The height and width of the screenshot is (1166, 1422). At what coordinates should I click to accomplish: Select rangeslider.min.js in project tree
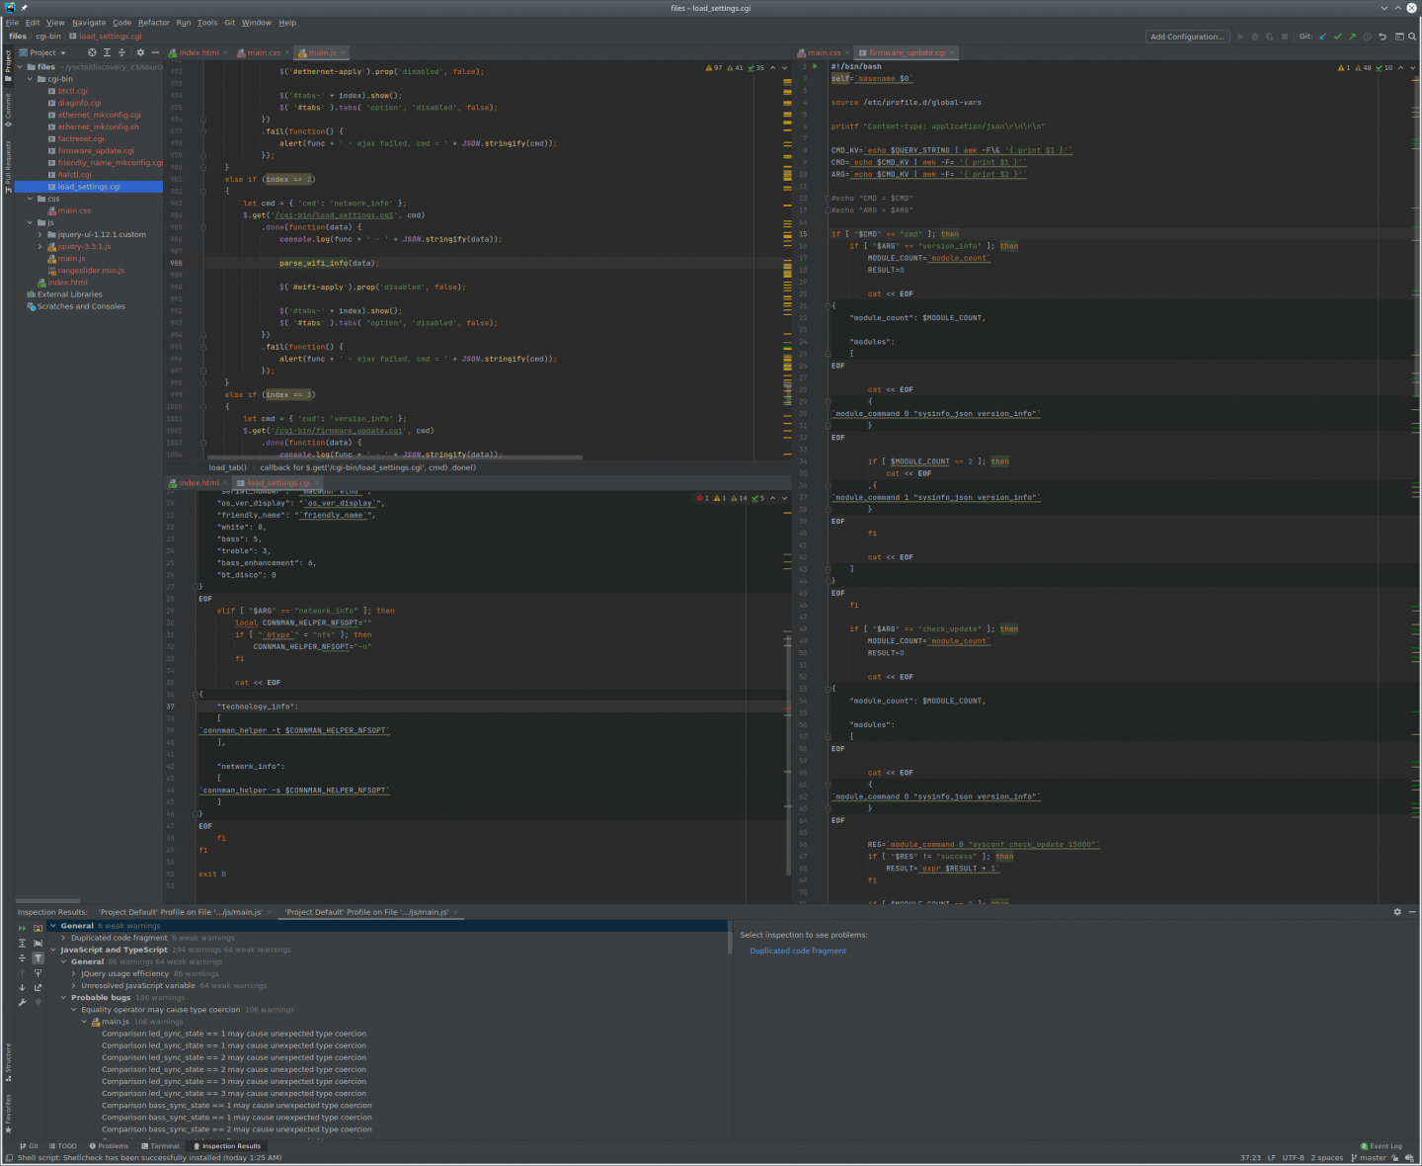pyautogui.click(x=91, y=270)
